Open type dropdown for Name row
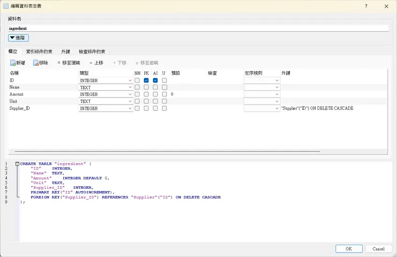Viewport: 397px width, 257px height. click(x=106, y=87)
